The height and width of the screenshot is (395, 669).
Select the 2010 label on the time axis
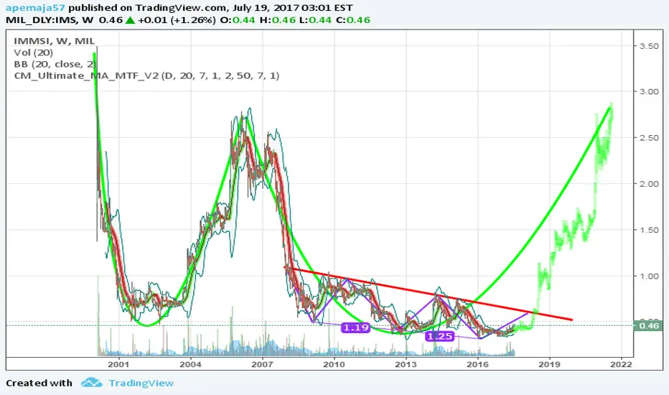(334, 364)
